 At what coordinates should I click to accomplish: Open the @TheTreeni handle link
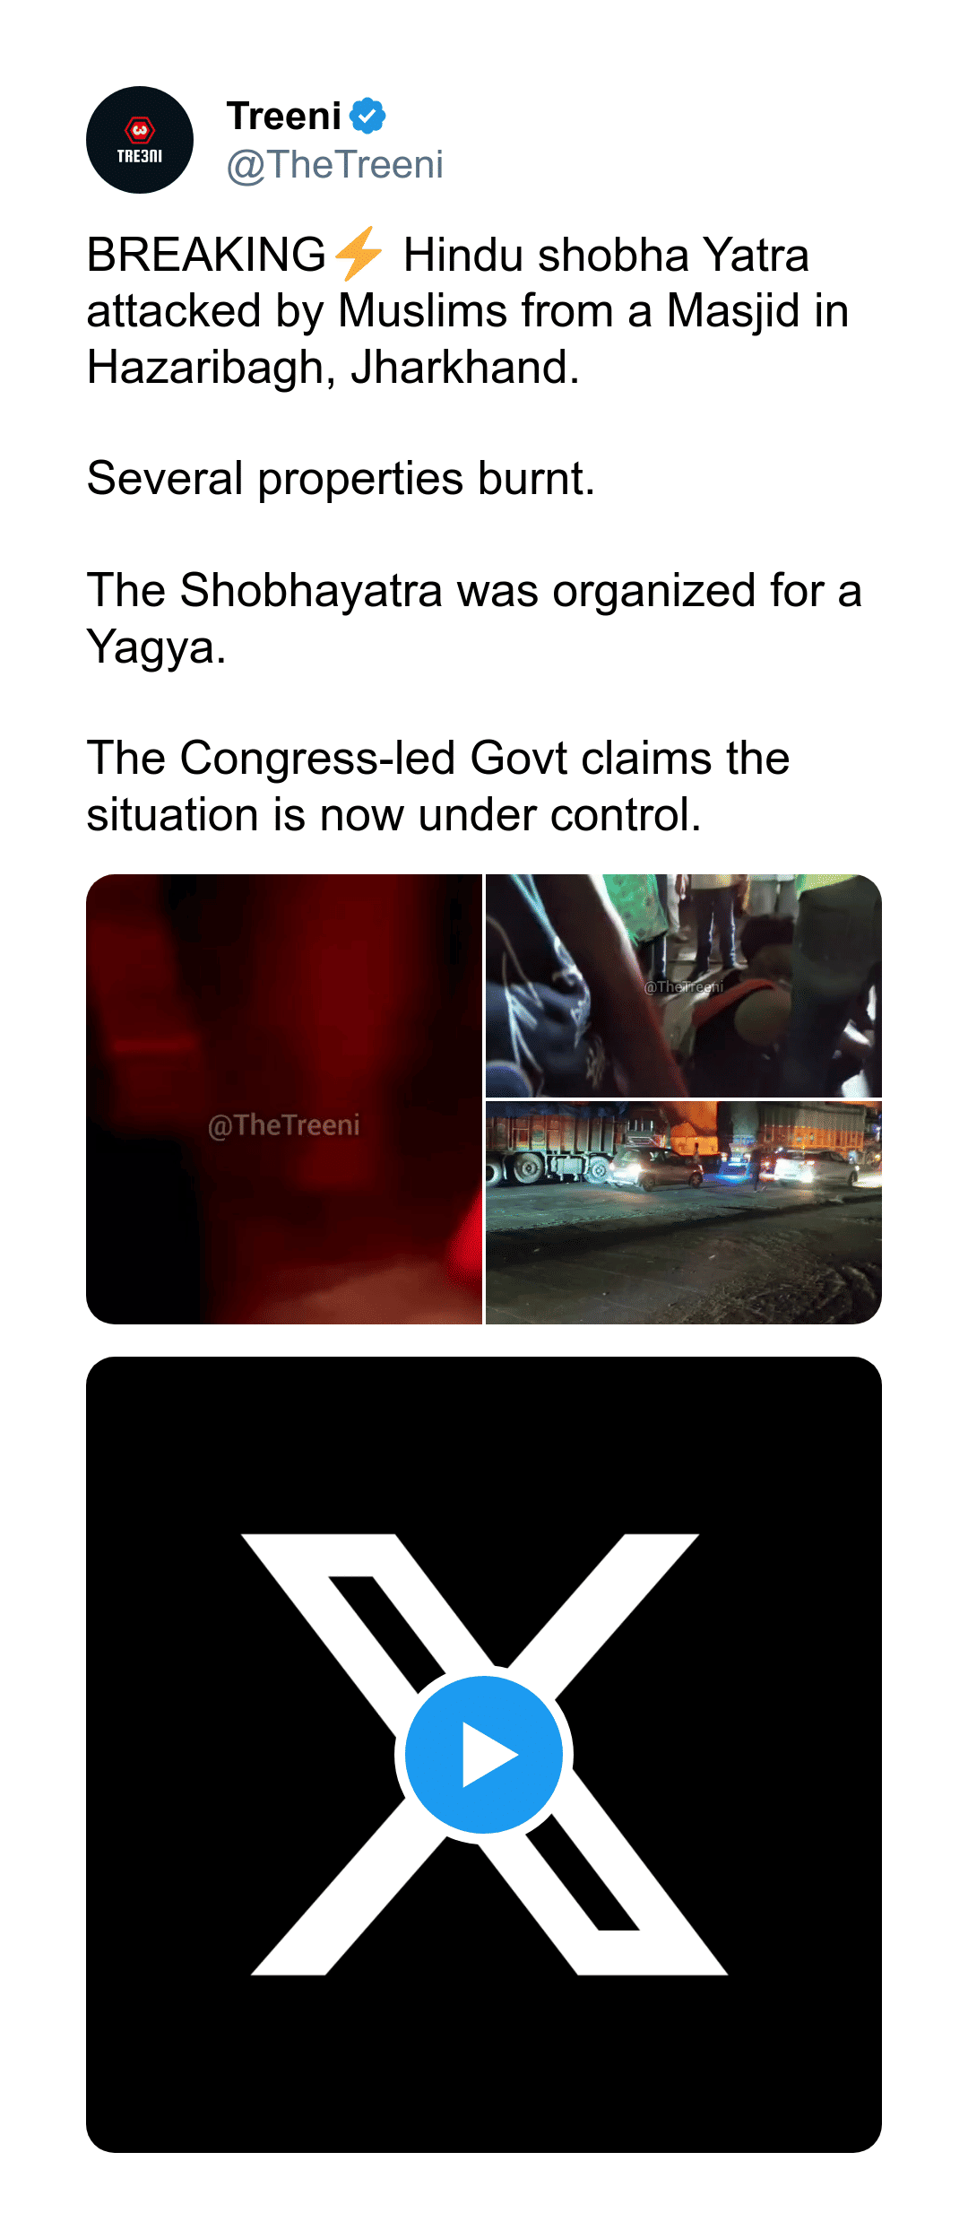click(335, 165)
